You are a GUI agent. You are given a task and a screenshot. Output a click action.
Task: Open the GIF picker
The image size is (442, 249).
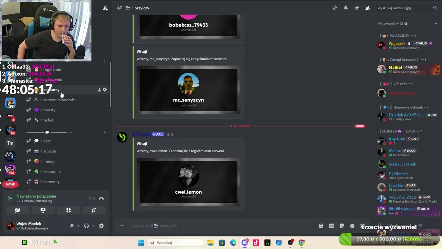pos(331,226)
